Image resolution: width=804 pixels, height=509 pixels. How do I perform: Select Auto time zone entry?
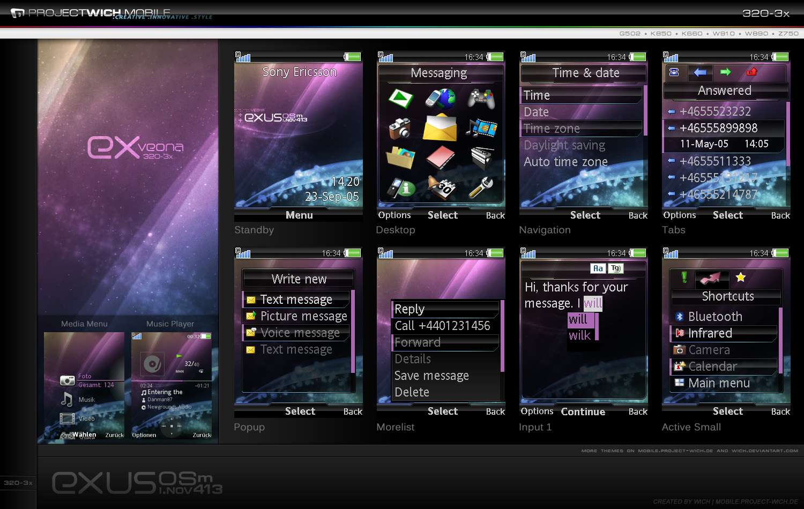[x=582, y=162]
